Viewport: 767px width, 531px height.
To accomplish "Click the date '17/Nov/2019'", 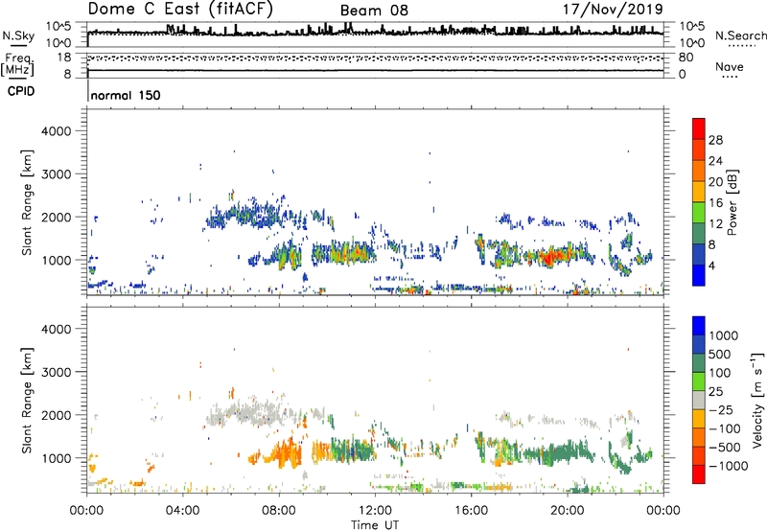I will click(x=613, y=9).
